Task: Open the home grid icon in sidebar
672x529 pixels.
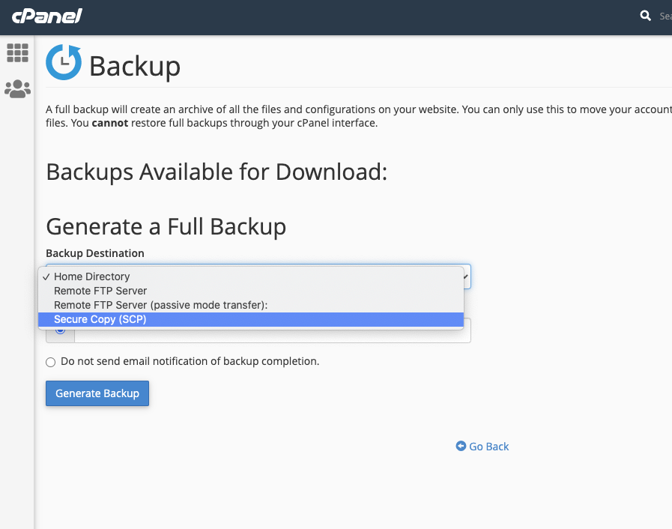Action: pyautogui.click(x=17, y=53)
